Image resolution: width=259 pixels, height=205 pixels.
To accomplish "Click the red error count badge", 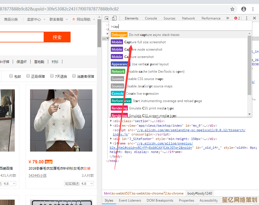I will (237, 18).
